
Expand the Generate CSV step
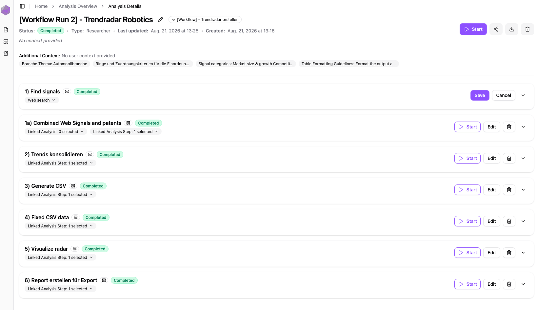523,190
